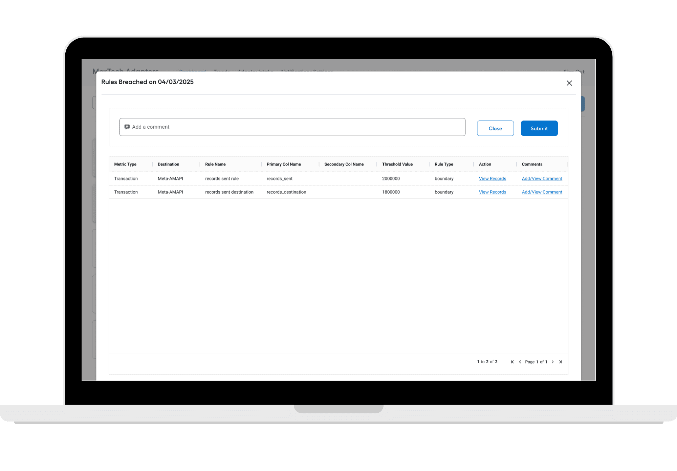
Task: View Records for records sent rule
Action: 492,178
